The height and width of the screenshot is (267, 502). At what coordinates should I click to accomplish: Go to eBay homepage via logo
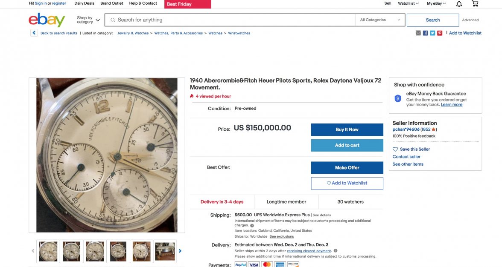pyautogui.click(x=47, y=20)
